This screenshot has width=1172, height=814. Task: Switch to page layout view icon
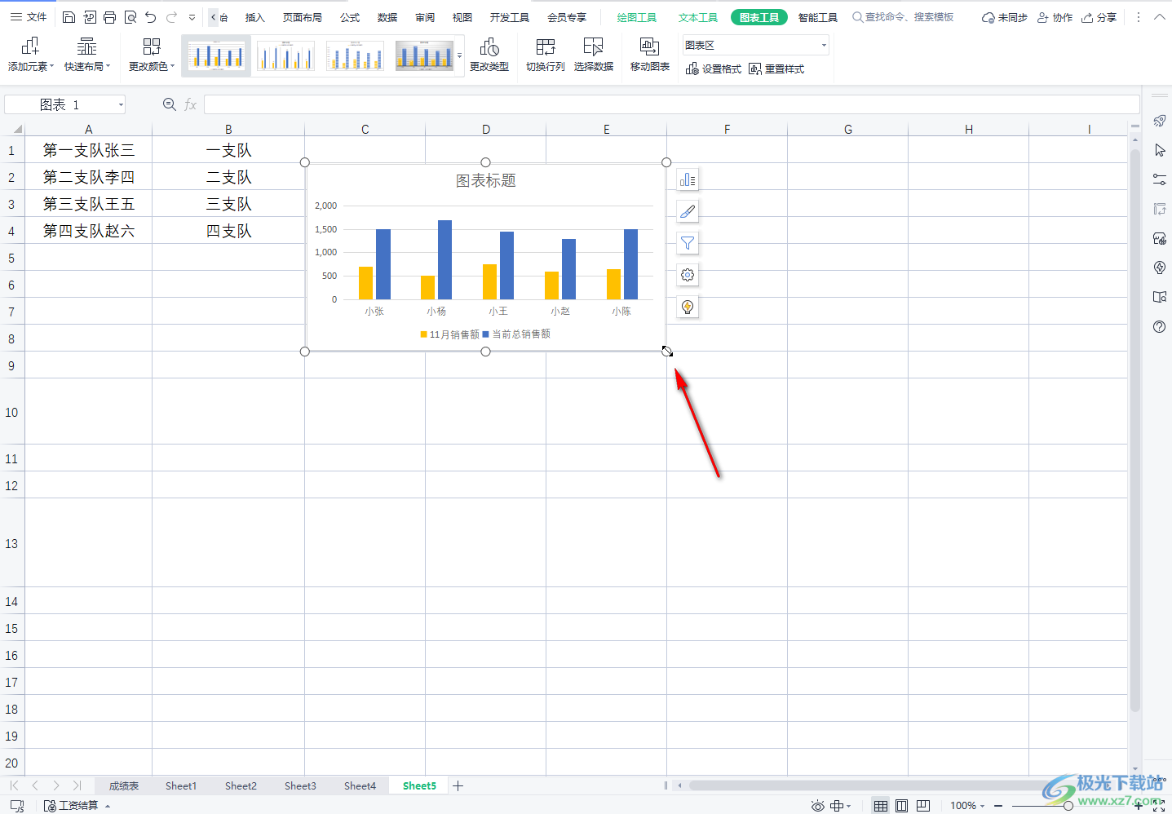901,806
